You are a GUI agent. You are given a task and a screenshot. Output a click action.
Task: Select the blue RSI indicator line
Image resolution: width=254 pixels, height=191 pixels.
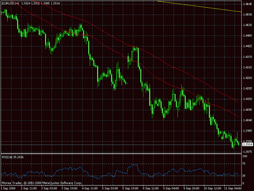tap(120, 172)
